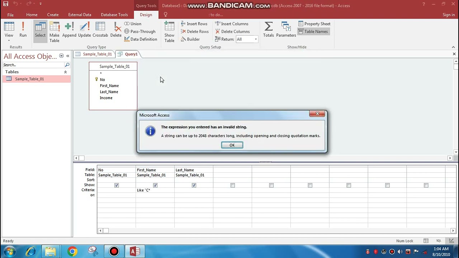Click the Criteria cell with Like "C*"

[x=155, y=190]
